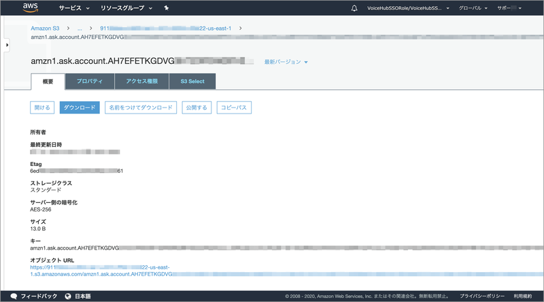Viewport: 544px width, 302px height.
Task: Open the グローバル region menu
Action: [x=473, y=8]
